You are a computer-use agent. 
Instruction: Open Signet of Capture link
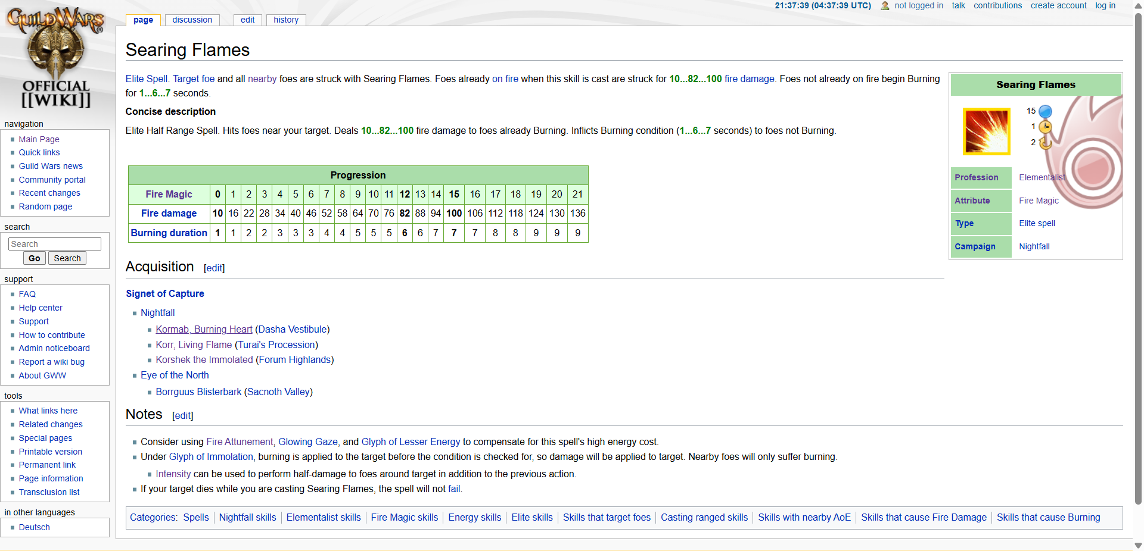(165, 293)
